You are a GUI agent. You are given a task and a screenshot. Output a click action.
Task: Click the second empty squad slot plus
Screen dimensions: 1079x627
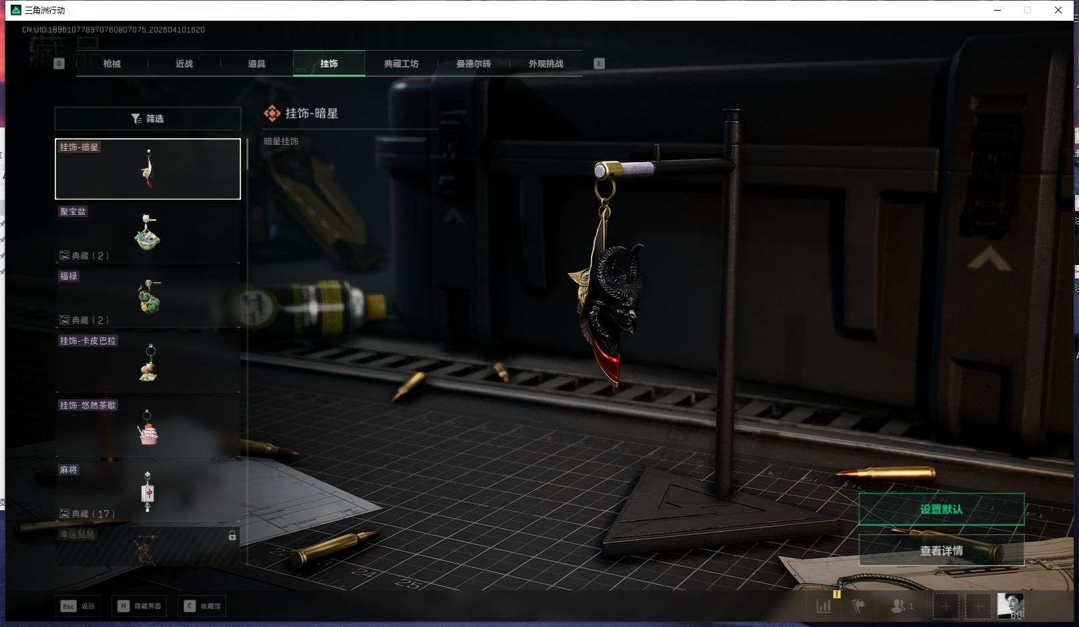978,606
